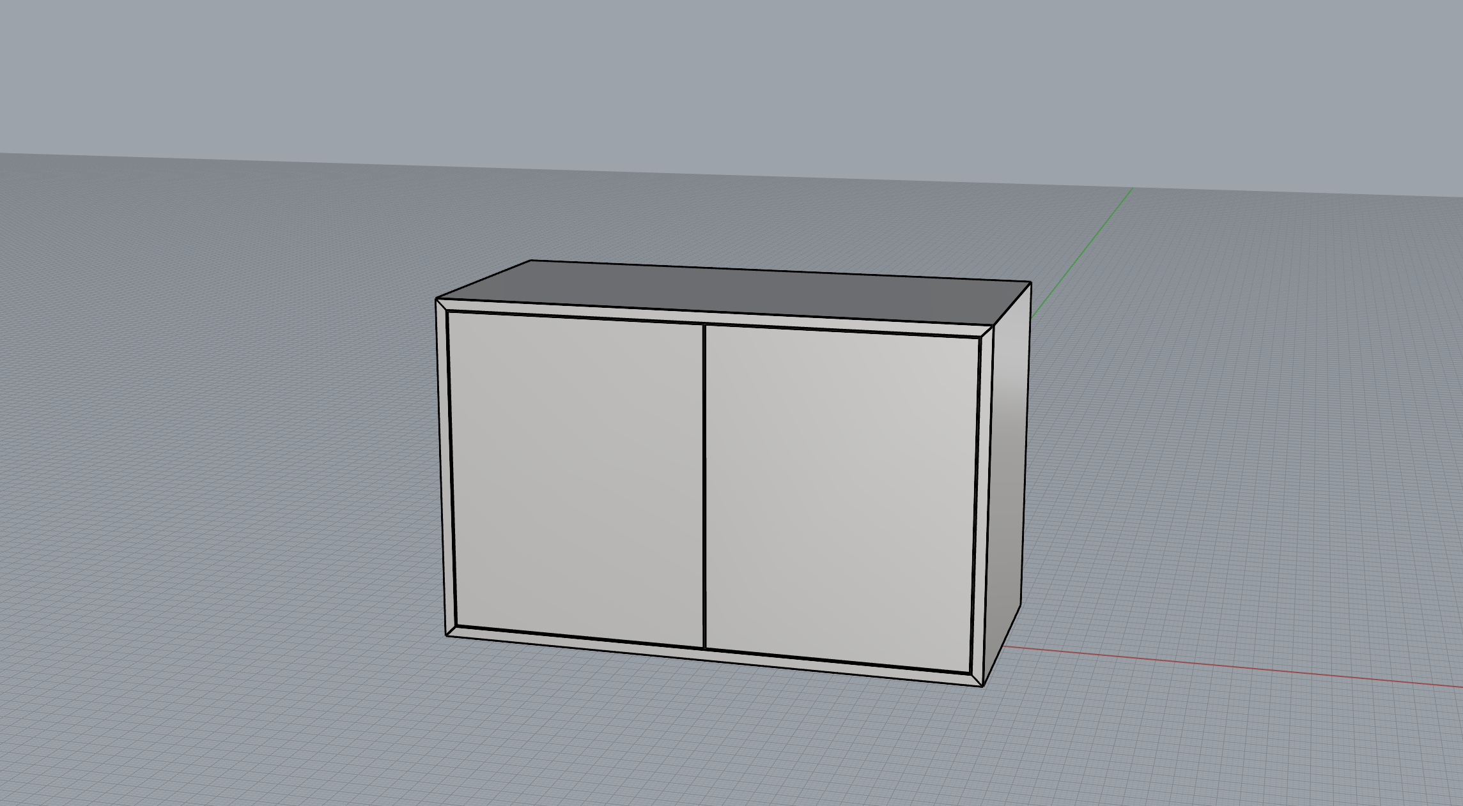This screenshot has width=1463, height=806.
Task: Click the cabinet's bottom-right front corner
Action: coord(982,686)
